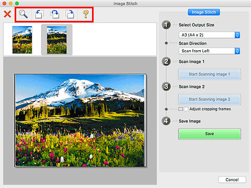
Task: Open the Scan from Left direction dropdown
Action: pos(209,51)
